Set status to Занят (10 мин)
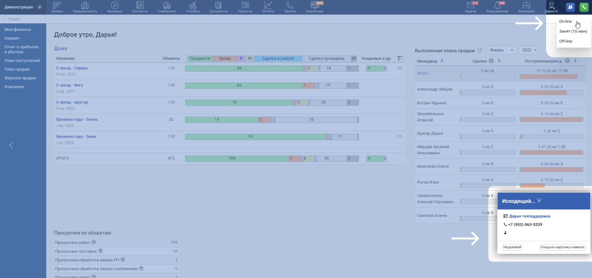592x278 pixels. 573,31
